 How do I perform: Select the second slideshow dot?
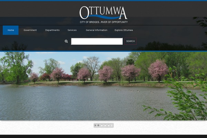click(102, 126)
